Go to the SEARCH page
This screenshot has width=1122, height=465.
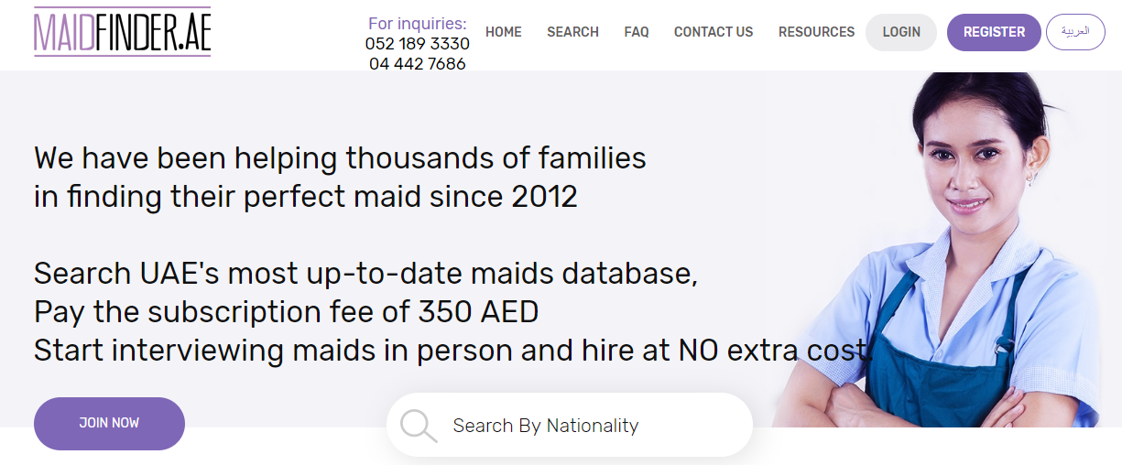(x=572, y=32)
